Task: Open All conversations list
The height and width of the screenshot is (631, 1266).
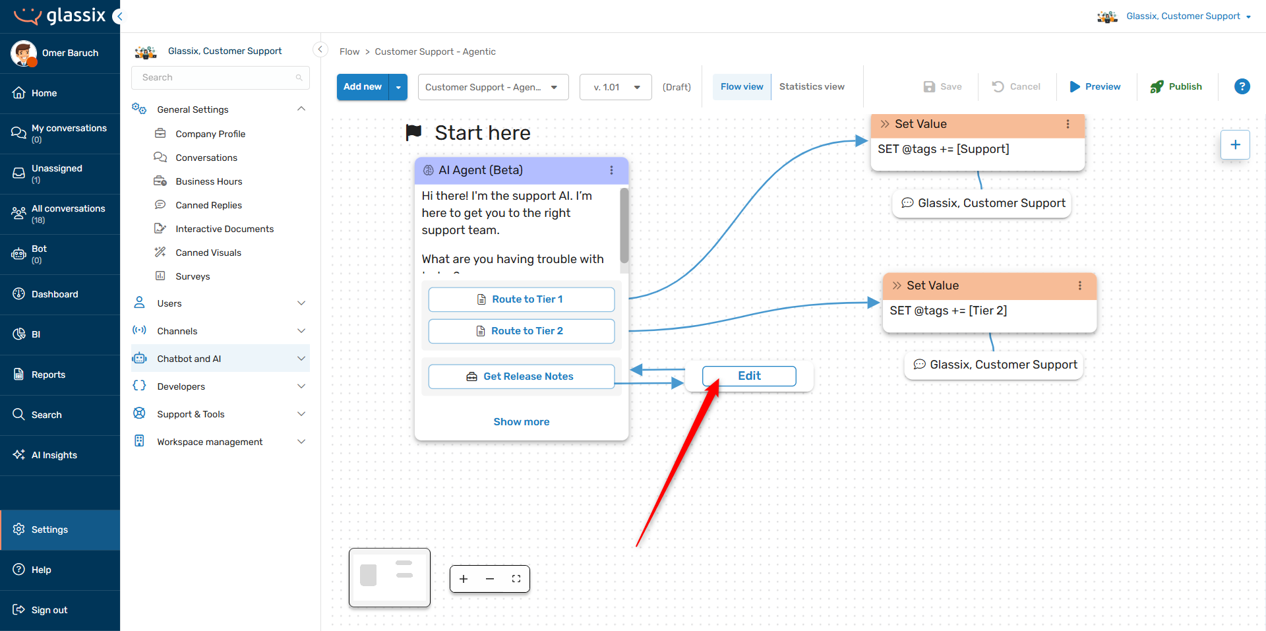Action: [60, 214]
